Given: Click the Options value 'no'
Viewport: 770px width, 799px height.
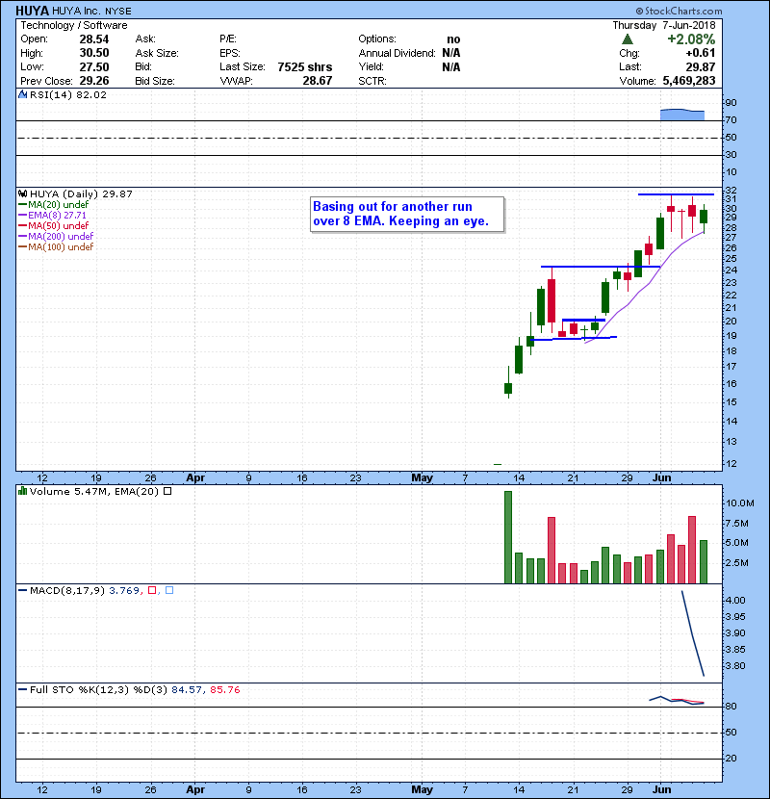Looking at the screenshot, I should (453, 39).
